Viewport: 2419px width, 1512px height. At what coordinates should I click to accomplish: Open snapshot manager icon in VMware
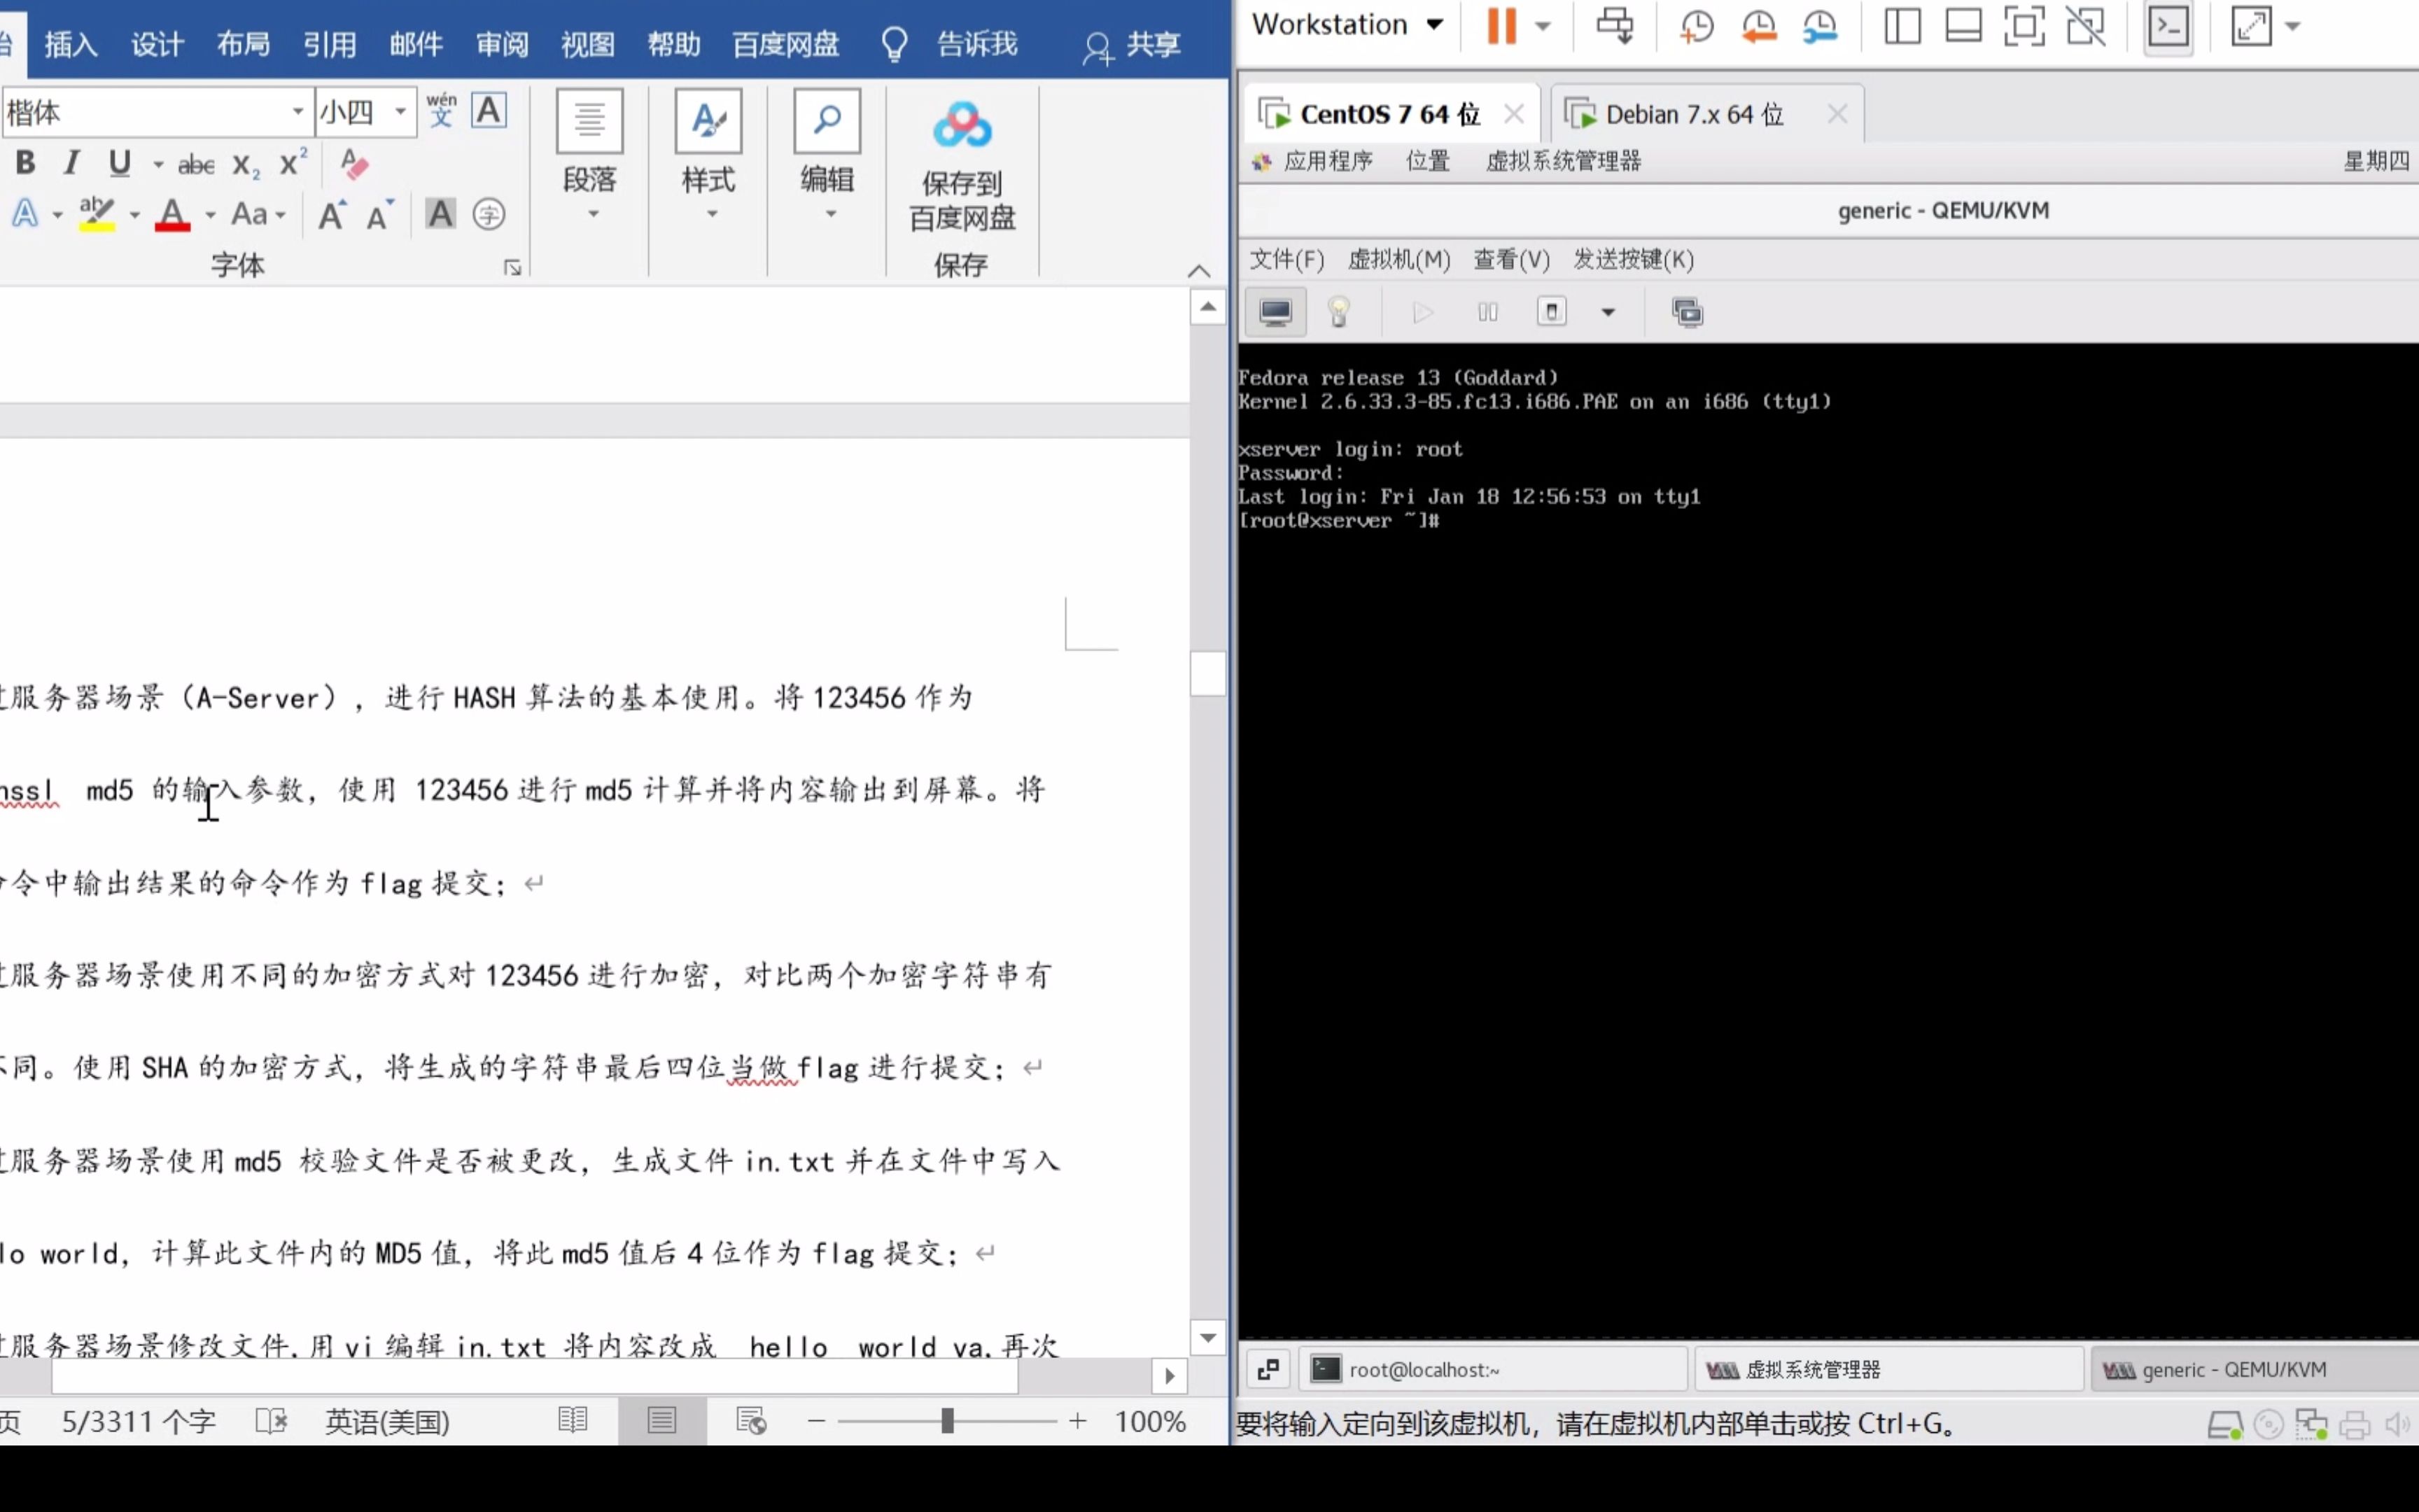pyautogui.click(x=1821, y=27)
